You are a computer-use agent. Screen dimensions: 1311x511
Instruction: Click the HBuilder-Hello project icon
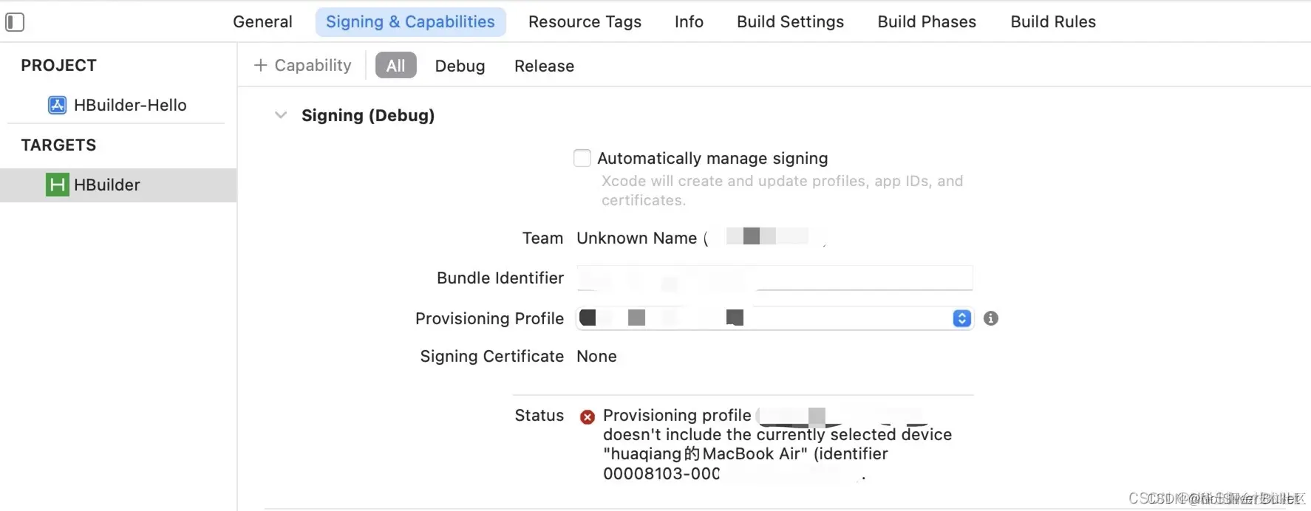click(57, 105)
